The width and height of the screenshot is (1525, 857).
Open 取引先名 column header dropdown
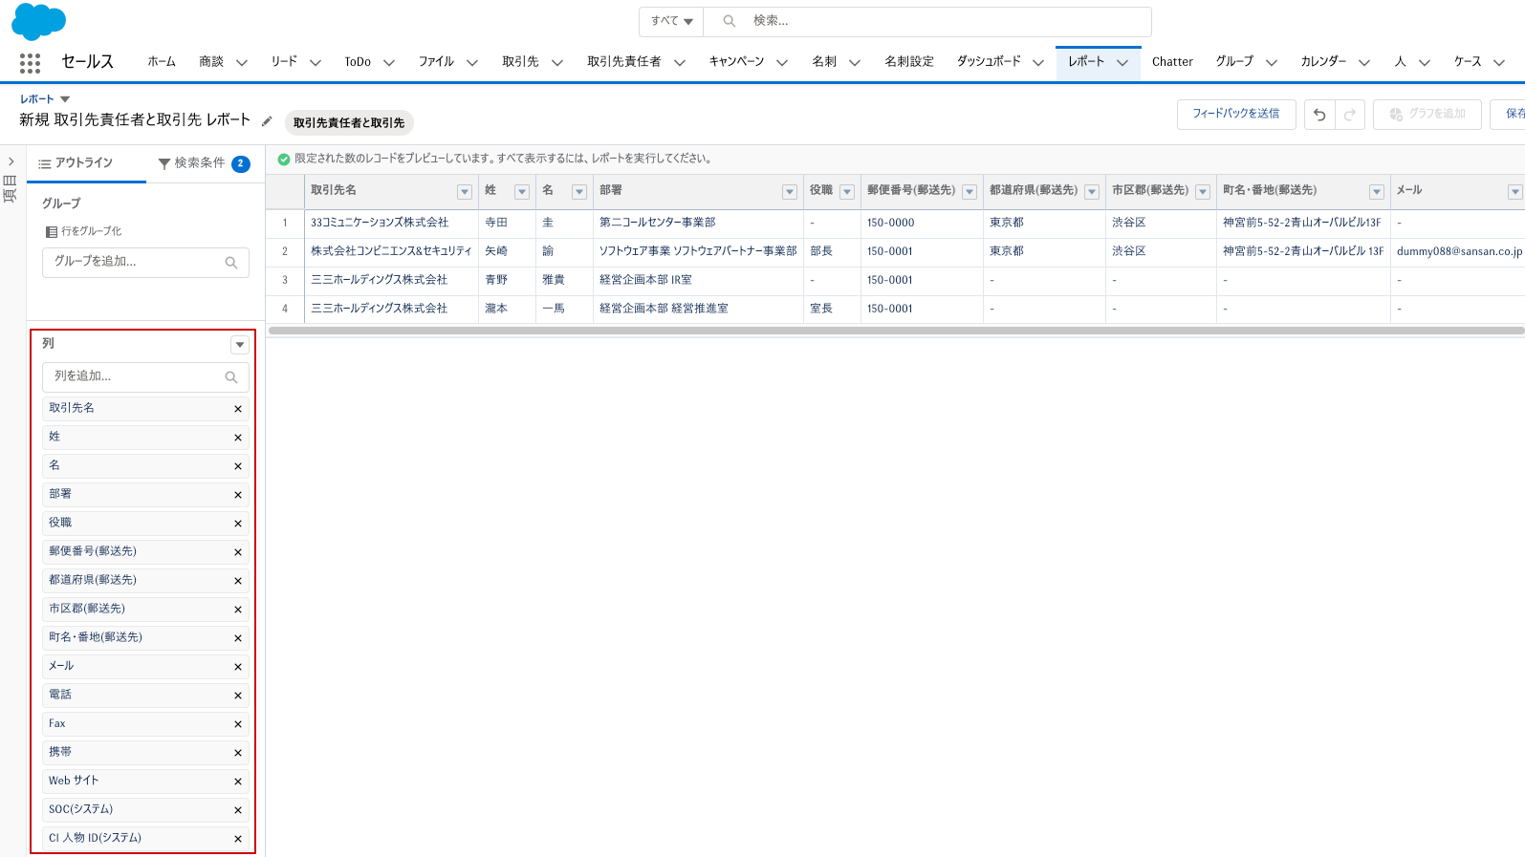[x=465, y=192]
